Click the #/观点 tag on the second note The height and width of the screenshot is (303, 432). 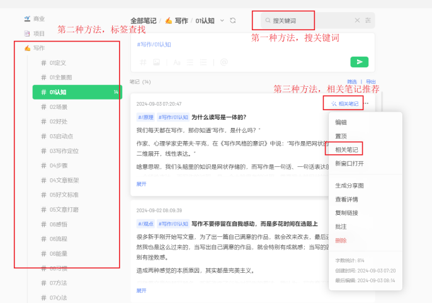tap(145, 224)
